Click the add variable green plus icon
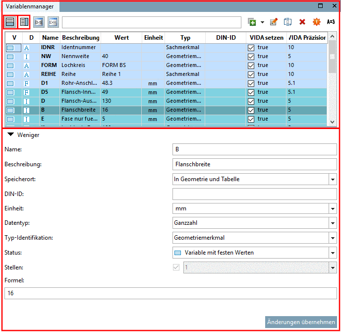This screenshot has height=332, width=341. 252,22
